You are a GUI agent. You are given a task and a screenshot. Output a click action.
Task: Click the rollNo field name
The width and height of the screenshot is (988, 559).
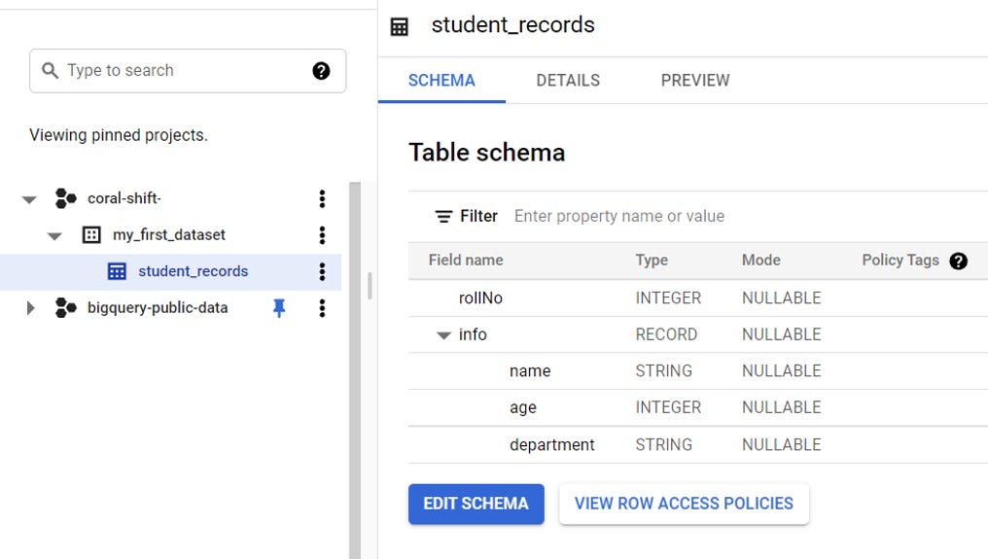(x=480, y=298)
